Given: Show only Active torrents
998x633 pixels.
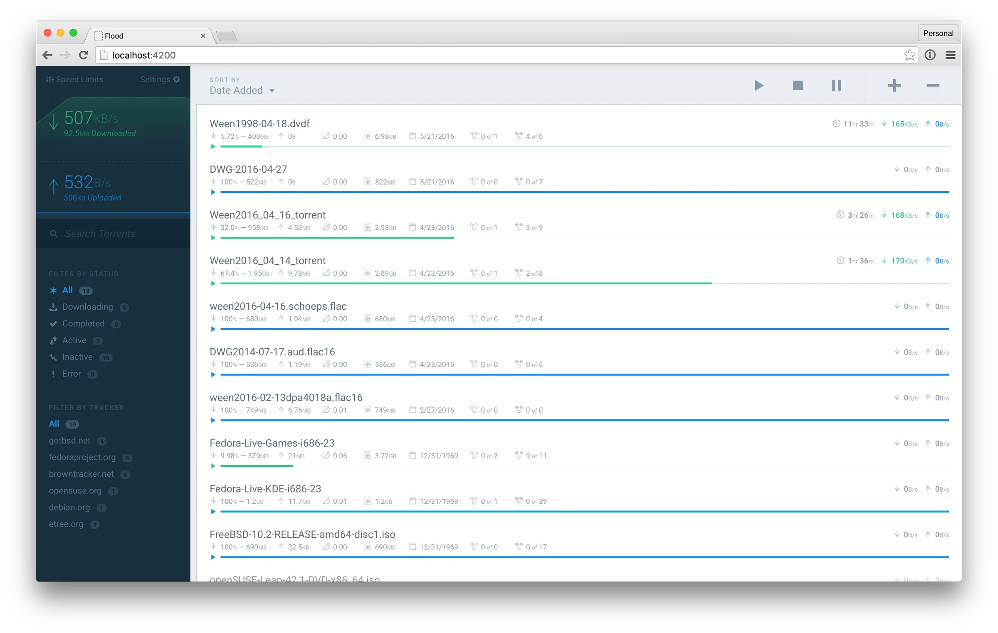Looking at the screenshot, I should (x=75, y=340).
